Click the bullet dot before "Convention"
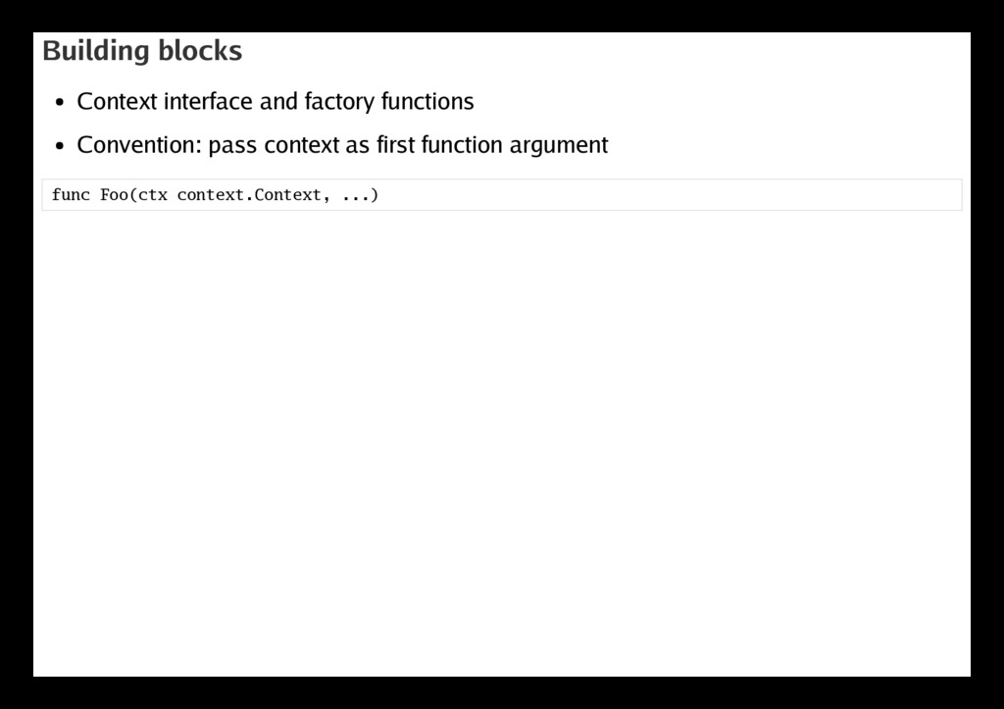1004x709 pixels. click(60, 146)
